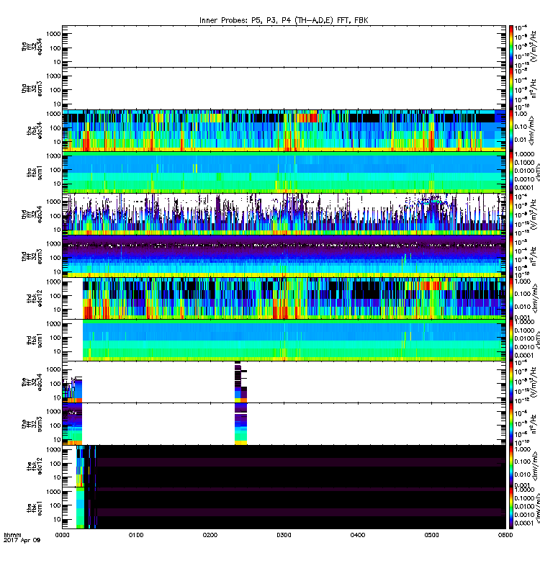
Task: Click the color bar beside the fff edc34 panel
Action: coord(511,382)
